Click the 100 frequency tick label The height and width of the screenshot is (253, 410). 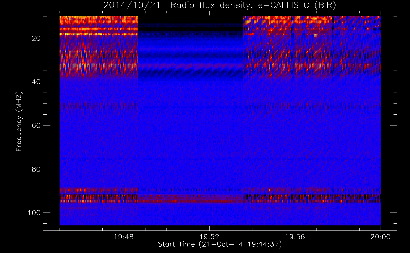coord(34,213)
